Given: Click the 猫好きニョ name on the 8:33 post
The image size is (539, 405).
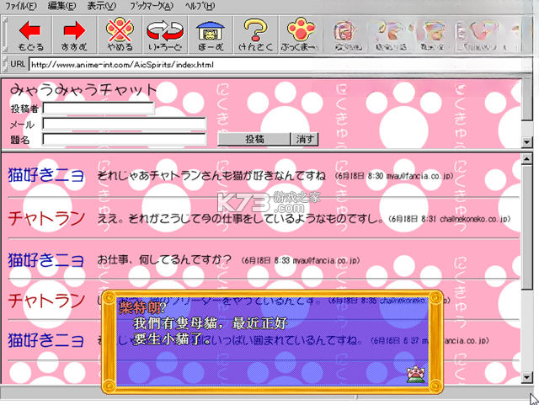Looking at the screenshot, I should pyautogui.click(x=45, y=260).
